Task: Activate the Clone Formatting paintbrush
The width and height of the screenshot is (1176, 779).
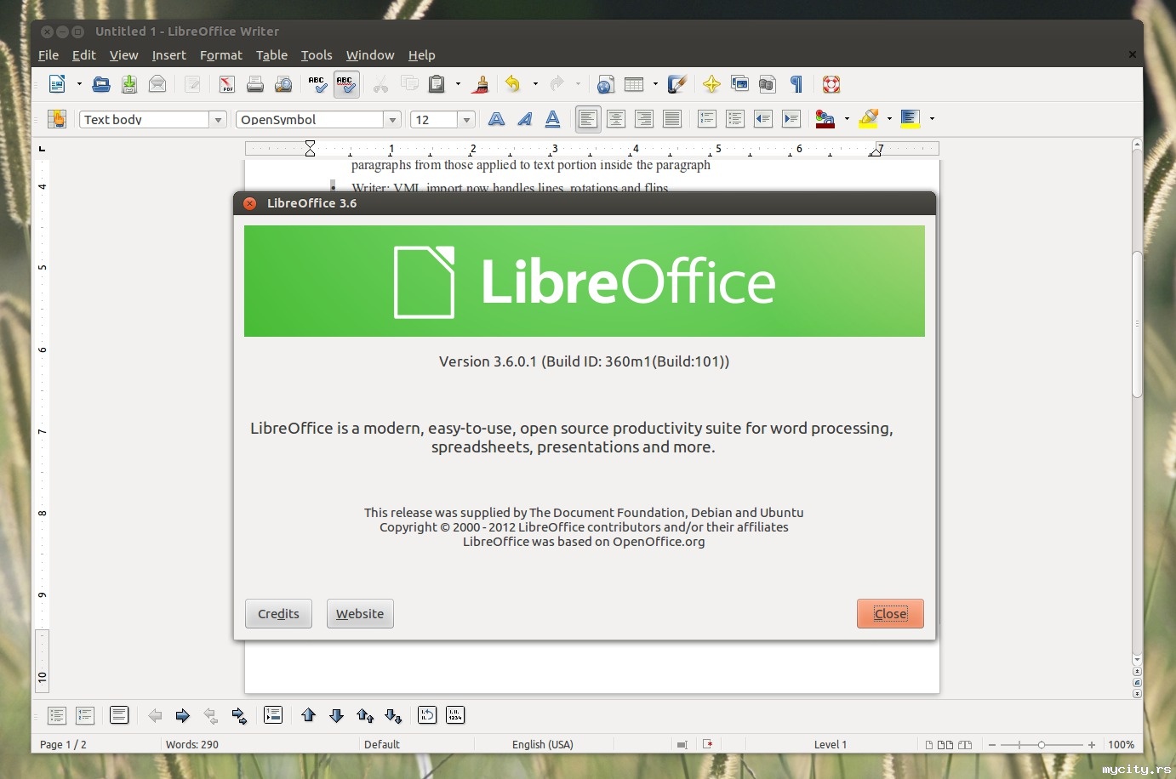Action: click(481, 83)
